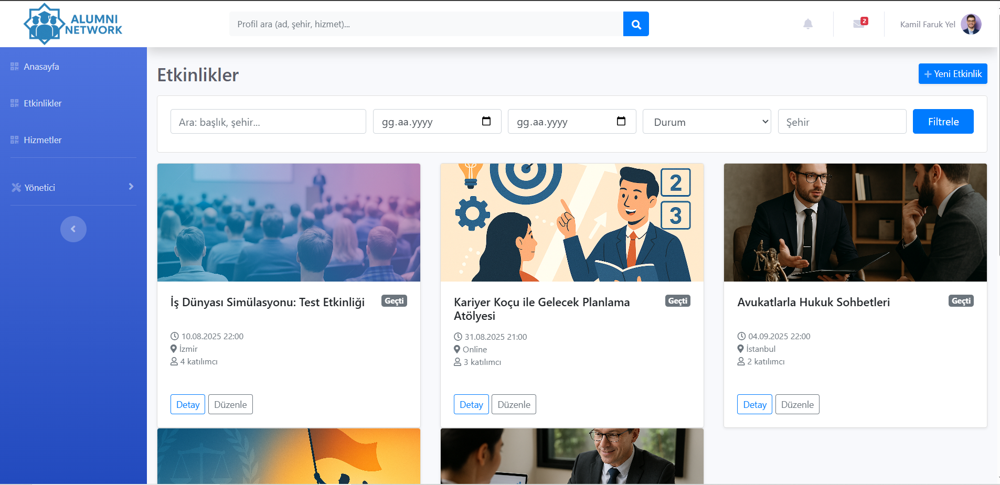
Task: Open the Durum dropdown filter
Action: [707, 122]
